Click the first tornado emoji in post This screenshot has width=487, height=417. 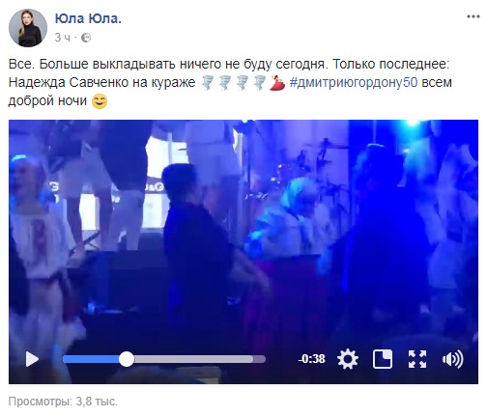point(207,83)
